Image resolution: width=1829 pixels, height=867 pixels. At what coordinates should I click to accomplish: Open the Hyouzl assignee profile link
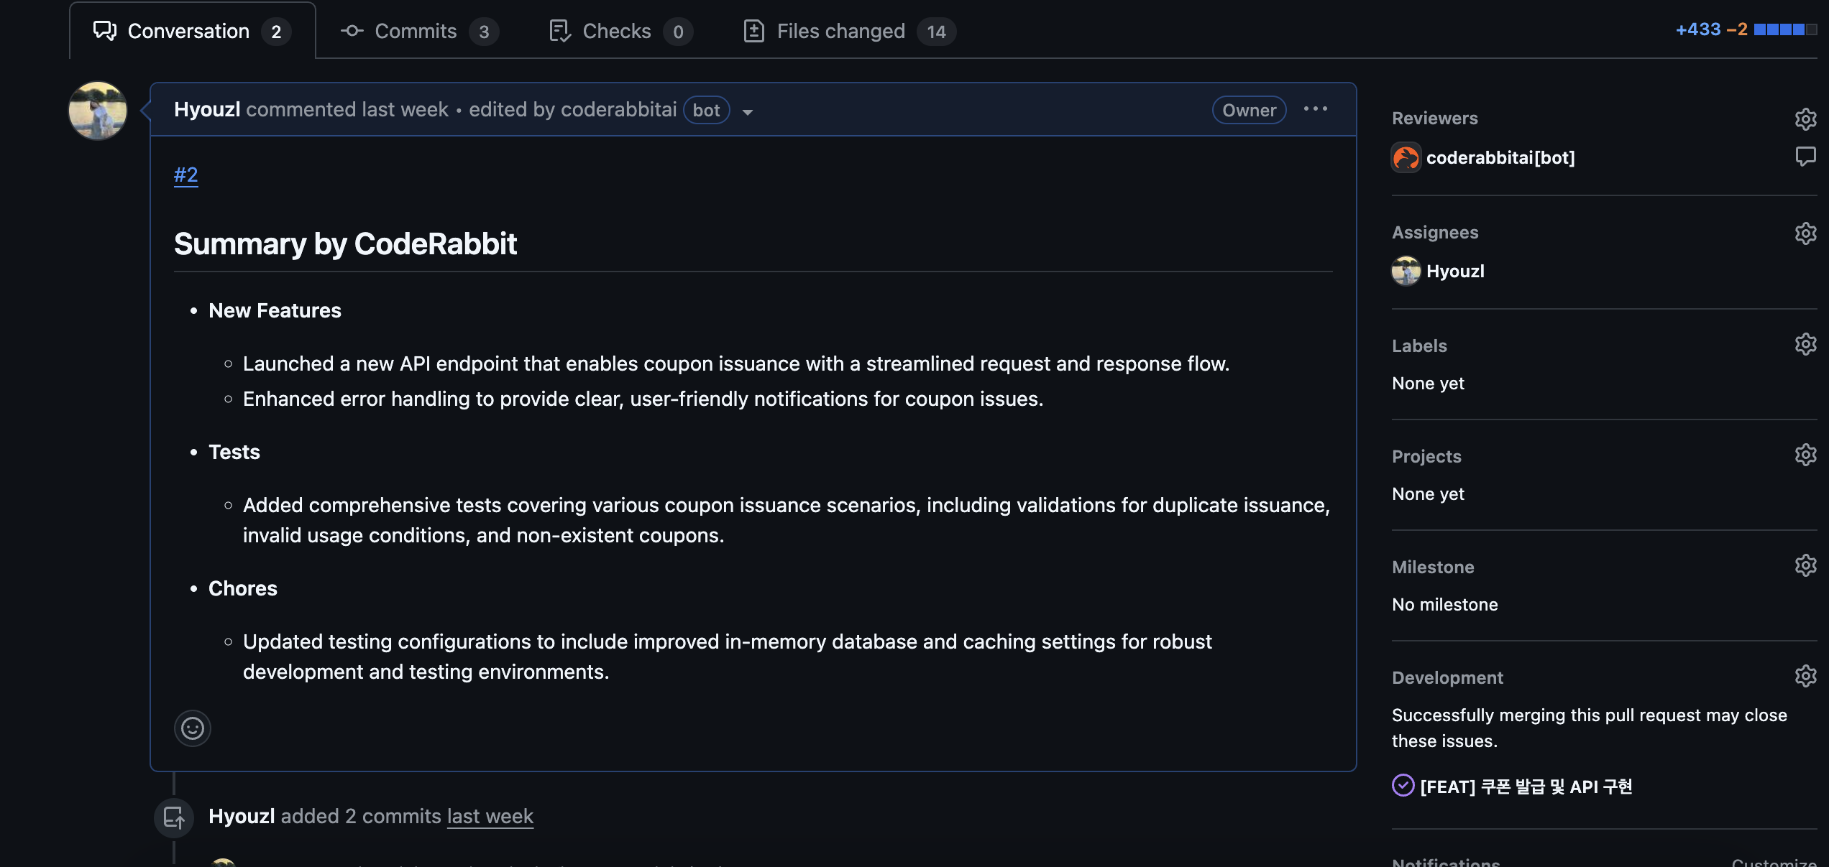click(1454, 271)
